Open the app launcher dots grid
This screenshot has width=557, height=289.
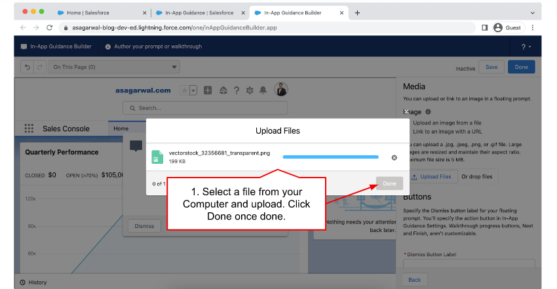pyautogui.click(x=29, y=128)
